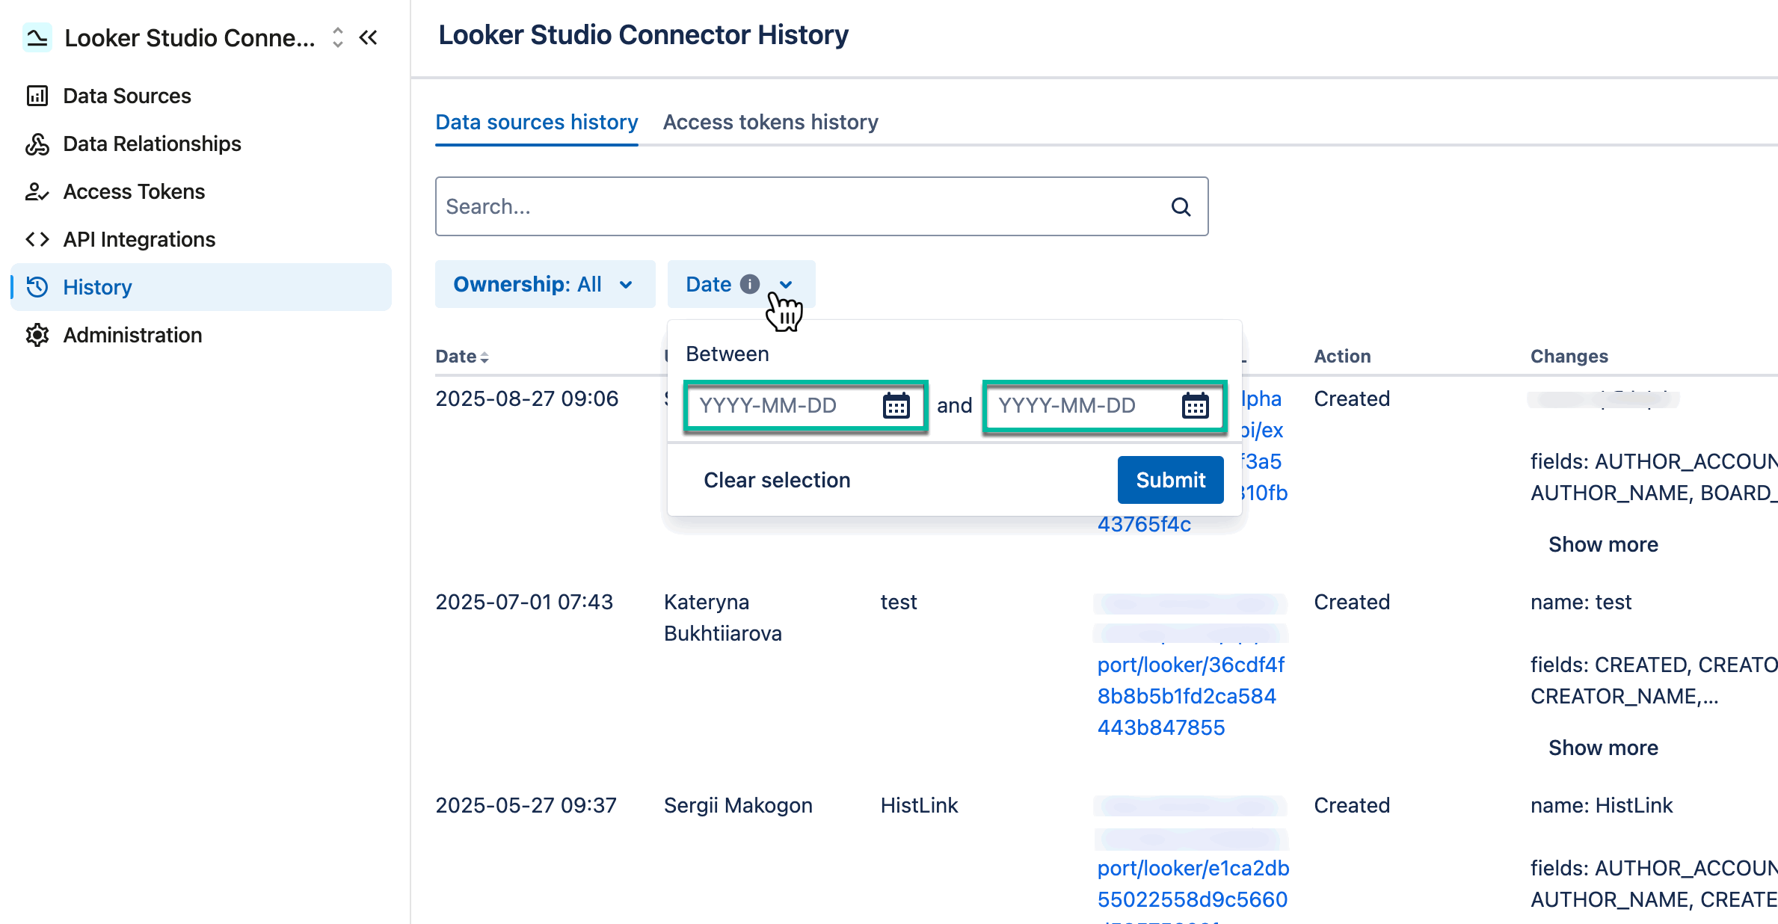Open Administration via the gear icon
This screenshot has height=924, width=1778.
point(37,335)
